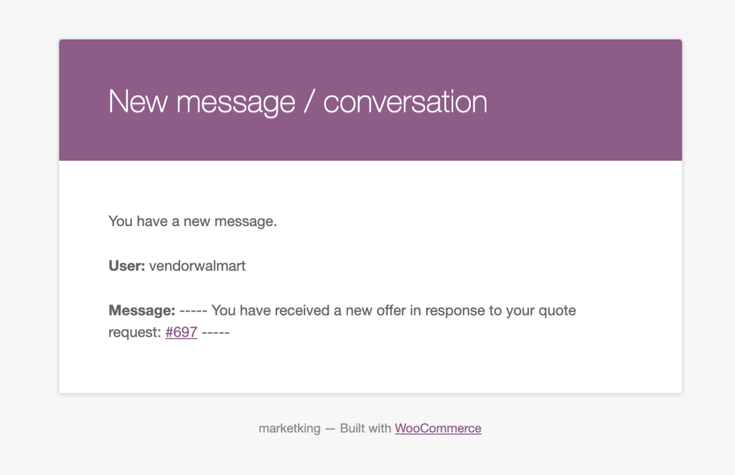Select the bold "Message:" label
This screenshot has width=735, height=475.
click(x=141, y=310)
